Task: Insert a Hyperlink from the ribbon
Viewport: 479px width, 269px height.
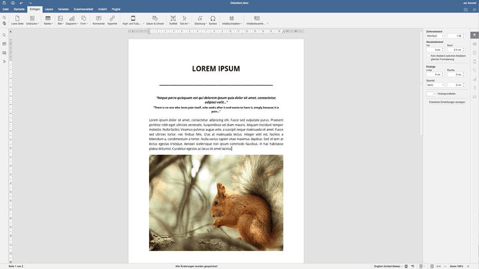Action: click(x=112, y=20)
